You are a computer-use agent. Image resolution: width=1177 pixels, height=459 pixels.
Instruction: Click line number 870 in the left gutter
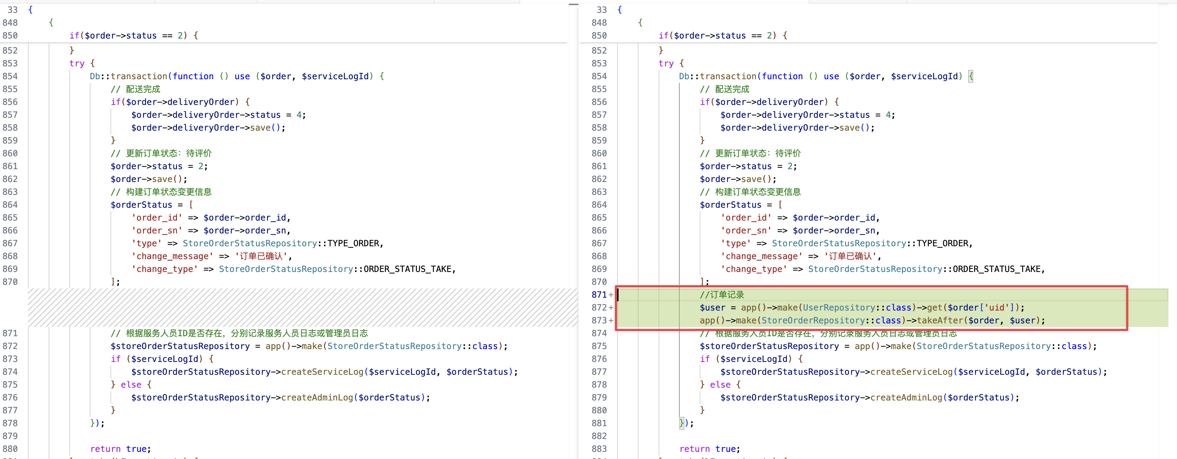(x=10, y=282)
